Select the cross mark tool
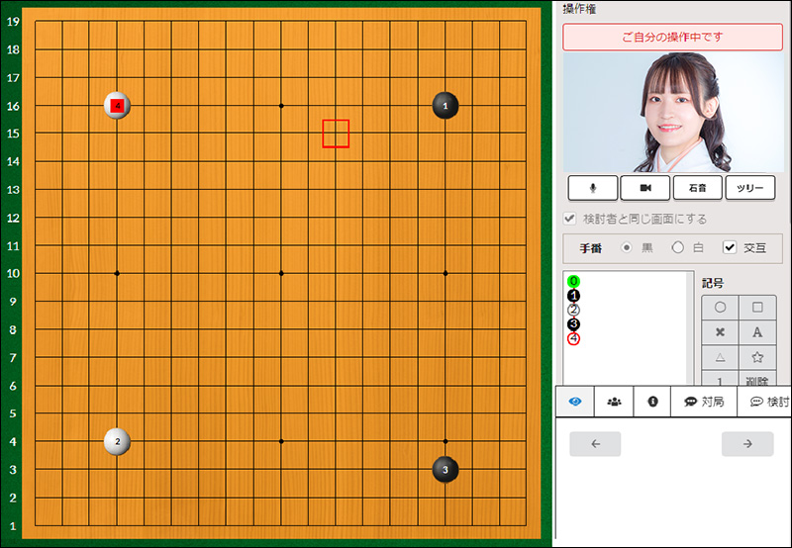Image resolution: width=792 pixels, height=548 pixels. click(x=720, y=332)
